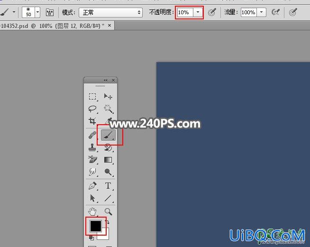Close the toolbox panel

pyautogui.click(x=113, y=80)
